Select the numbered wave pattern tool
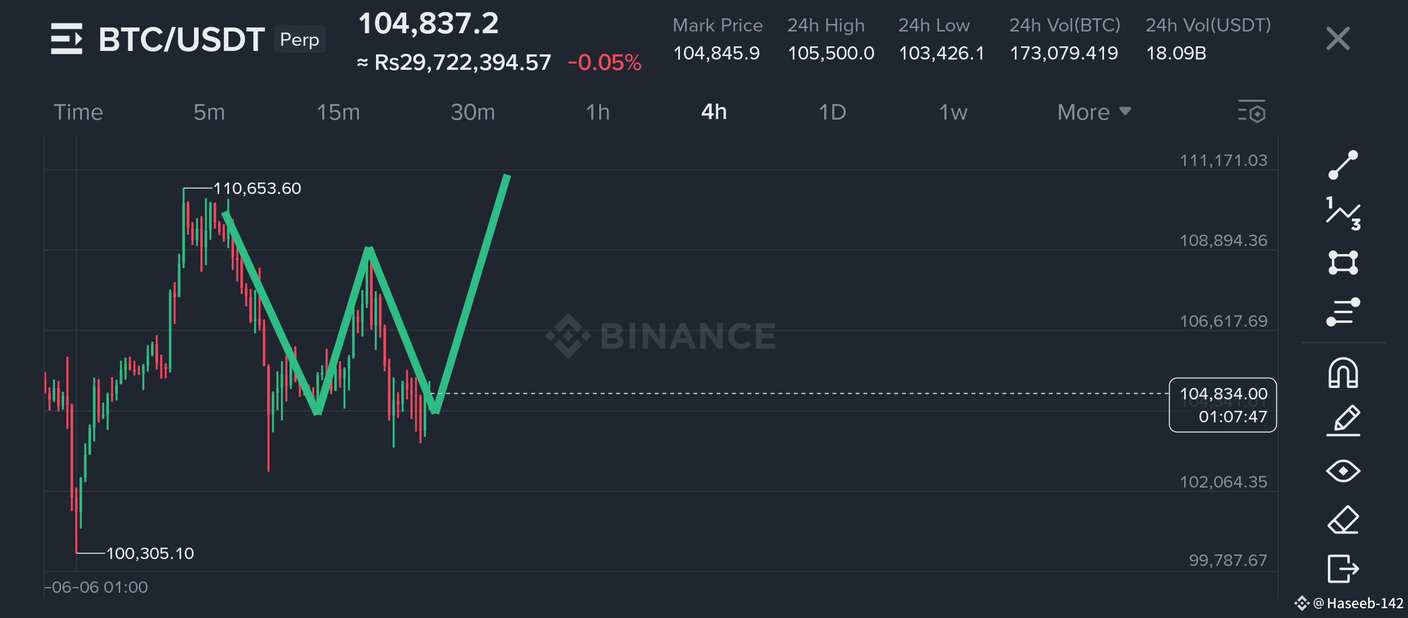 coord(1343,214)
